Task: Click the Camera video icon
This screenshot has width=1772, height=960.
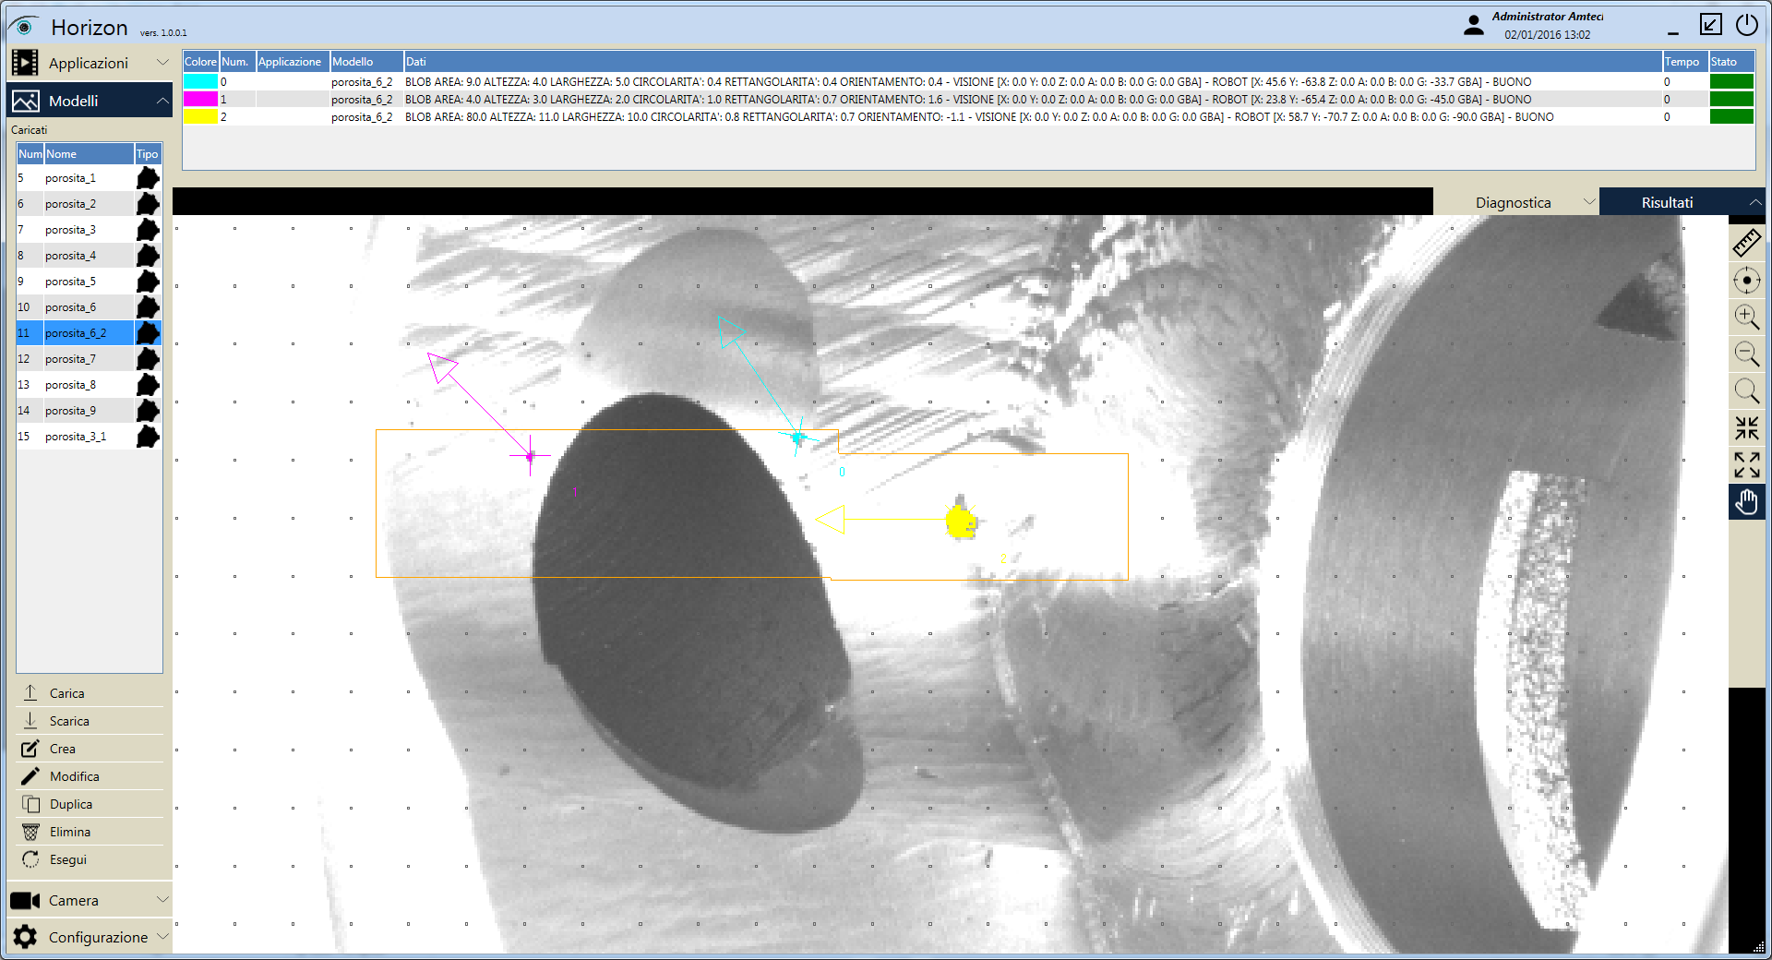Action: [25, 900]
